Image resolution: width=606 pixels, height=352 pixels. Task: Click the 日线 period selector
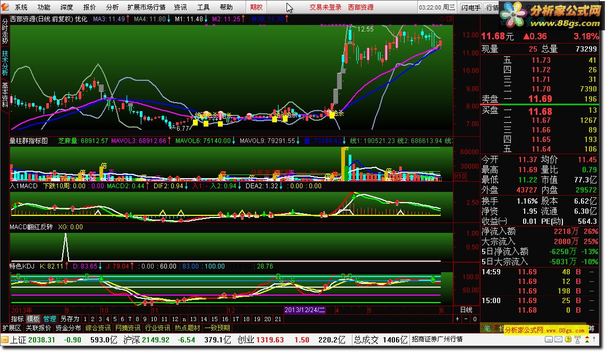[x=466, y=310]
